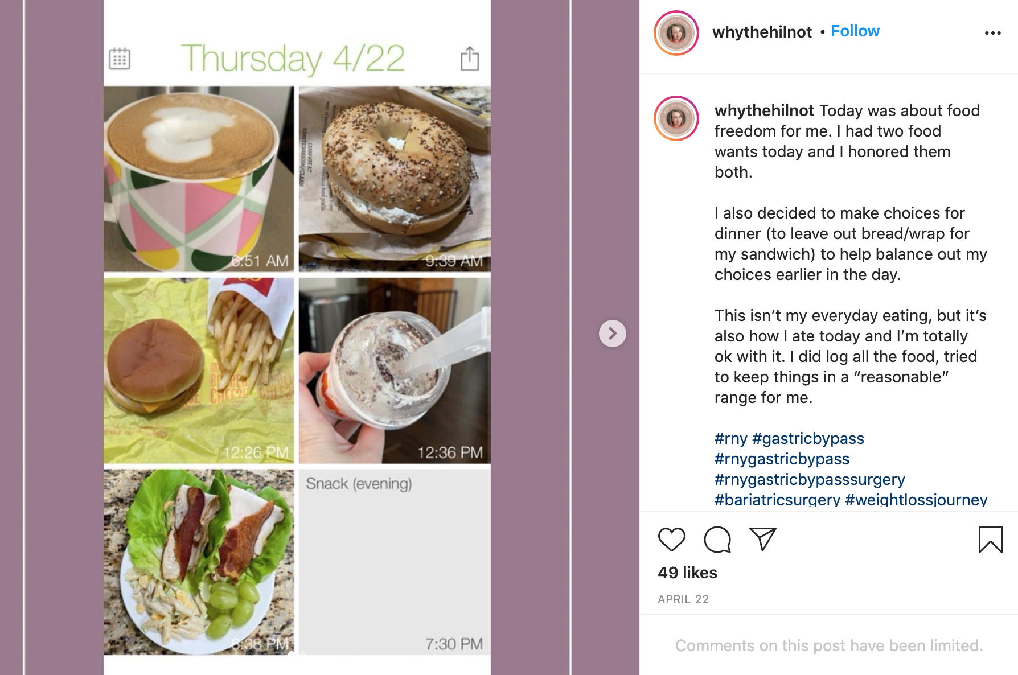
Task: Open the #rnygastricbypasssurgery hashtag
Action: (x=810, y=479)
